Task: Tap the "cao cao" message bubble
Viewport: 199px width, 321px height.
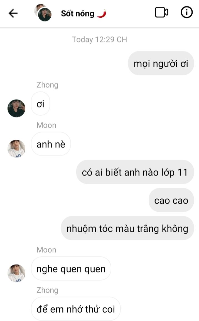Action: pos(171,200)
